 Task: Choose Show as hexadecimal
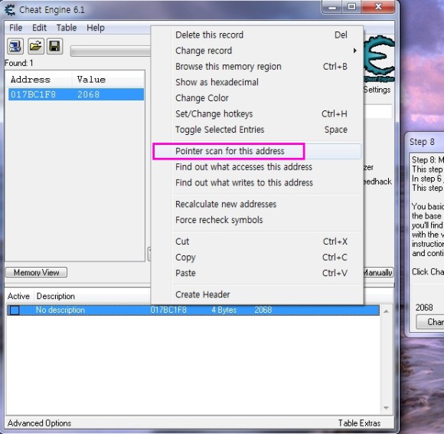click(x=257, y=82)
